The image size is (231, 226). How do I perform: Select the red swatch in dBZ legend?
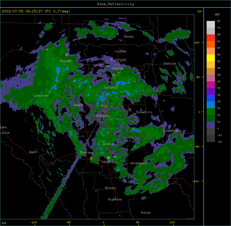pyautogui.click(x=211, y=38)
